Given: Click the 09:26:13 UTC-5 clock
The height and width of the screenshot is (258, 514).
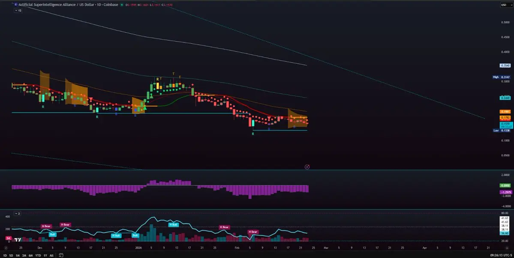Looking at the screenshot, I should pos(501,255).
